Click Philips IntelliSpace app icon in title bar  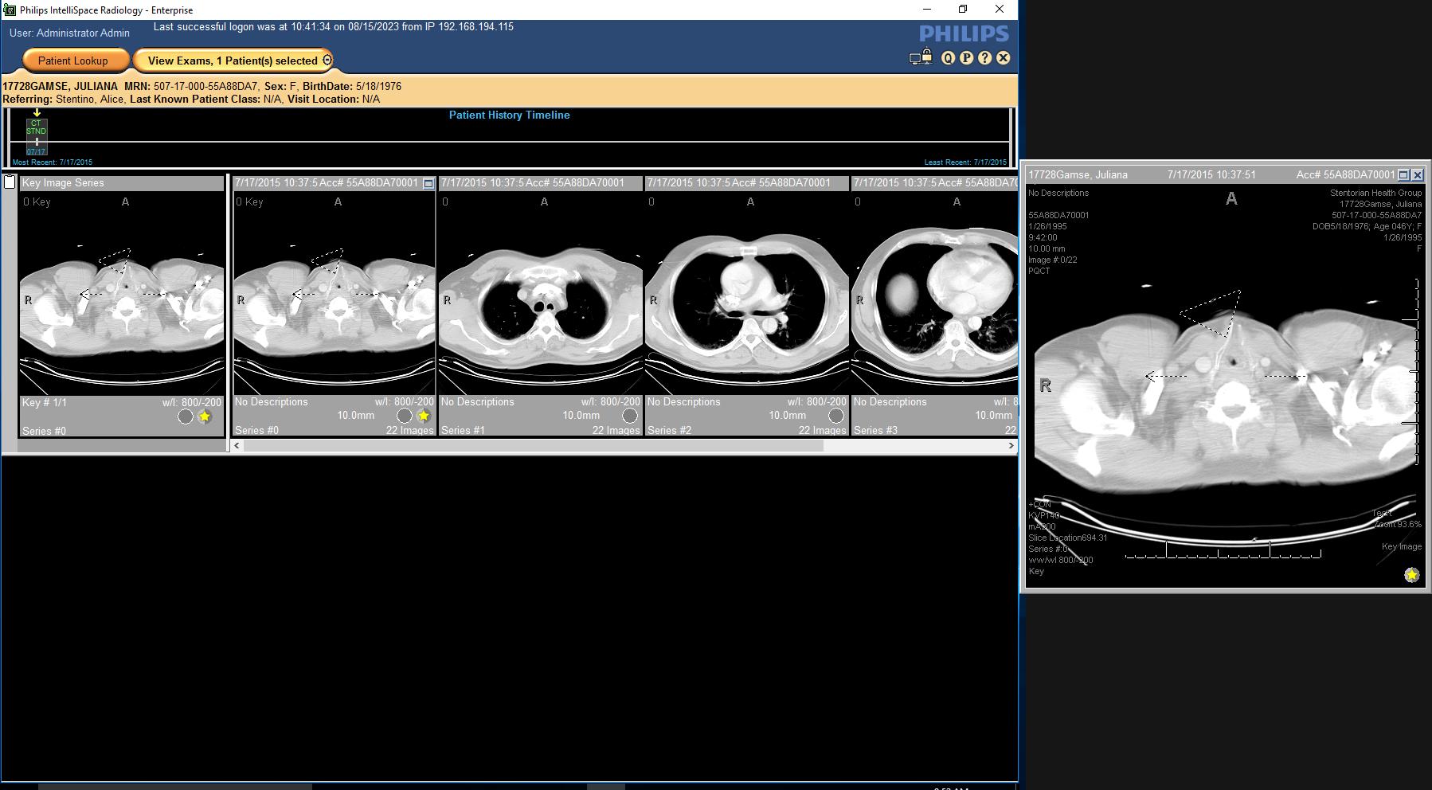[10, 10]
